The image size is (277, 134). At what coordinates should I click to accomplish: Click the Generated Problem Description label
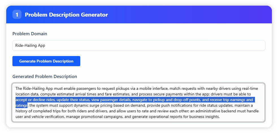(x=45, y=76)
